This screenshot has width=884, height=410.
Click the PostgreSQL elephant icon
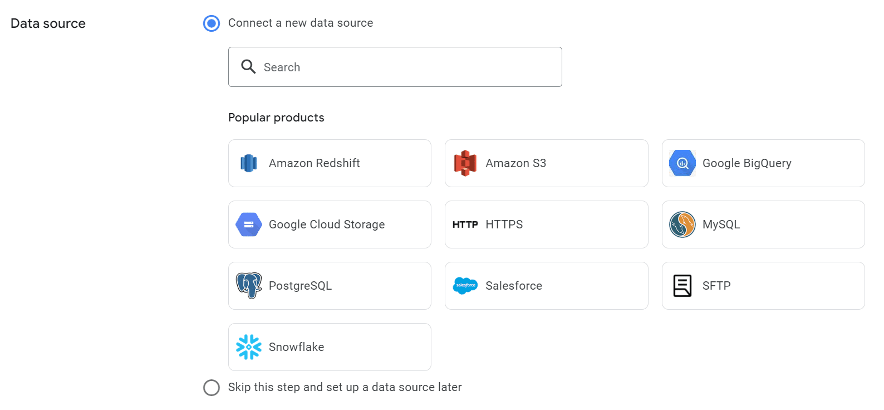[248, 286]
